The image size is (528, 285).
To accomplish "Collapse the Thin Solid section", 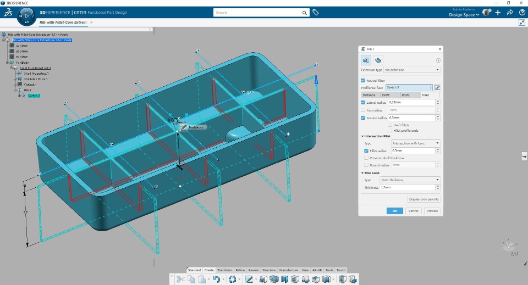I will pos(362,173).
